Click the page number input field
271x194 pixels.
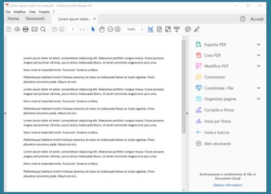73,29
